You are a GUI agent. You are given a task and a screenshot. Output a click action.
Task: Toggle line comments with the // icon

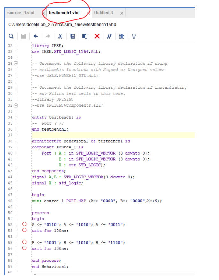[109, 36]
